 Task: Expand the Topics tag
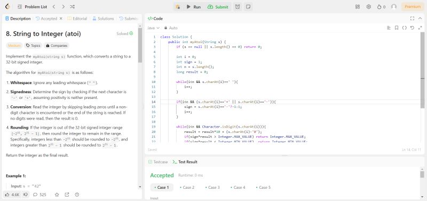click(33, 46)
